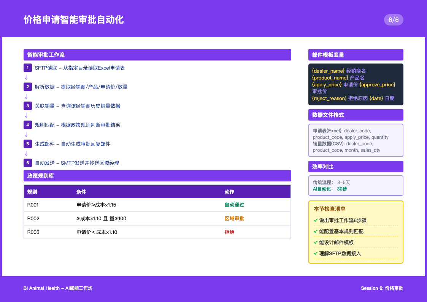Click the step 1 number badge

tap(27, 68)
